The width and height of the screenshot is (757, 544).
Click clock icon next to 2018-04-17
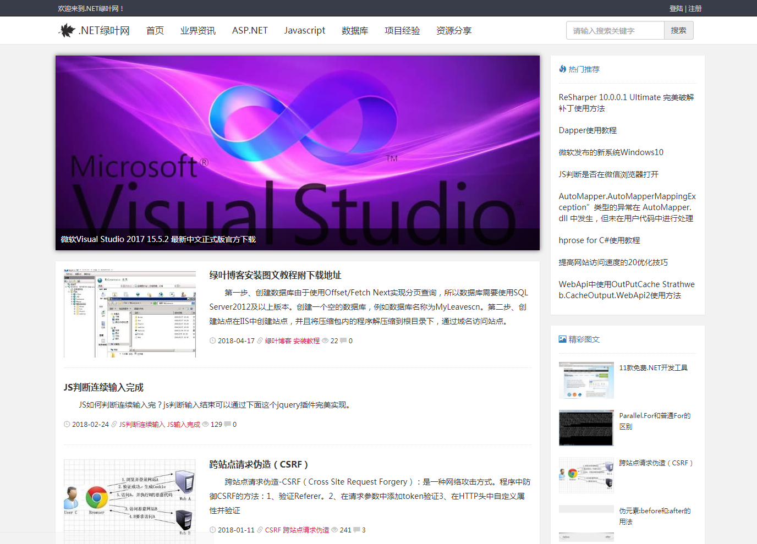pyautogui.click(x=212, y=341)
